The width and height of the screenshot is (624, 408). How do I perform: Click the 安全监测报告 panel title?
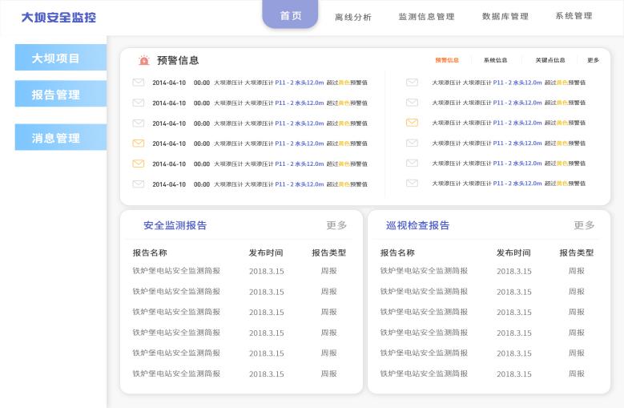[175, 225]
